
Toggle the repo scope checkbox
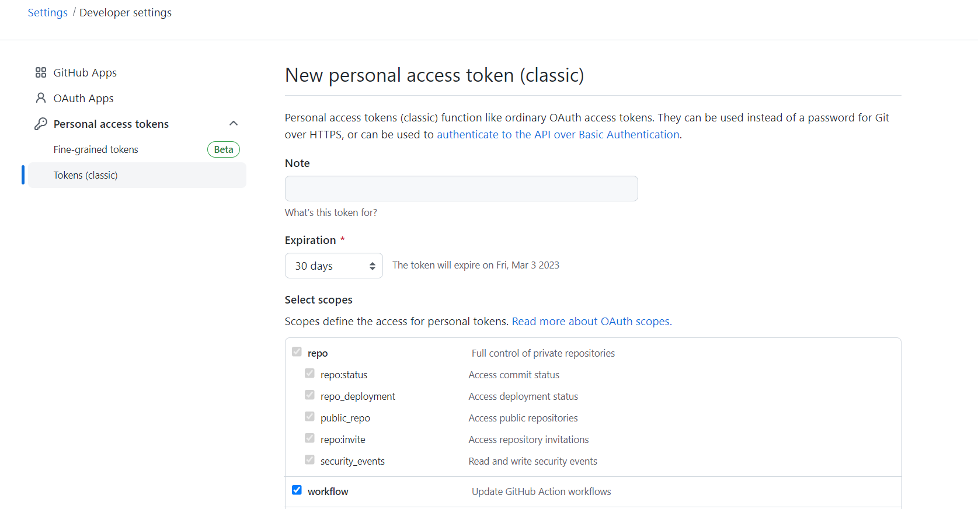[297, 352]
